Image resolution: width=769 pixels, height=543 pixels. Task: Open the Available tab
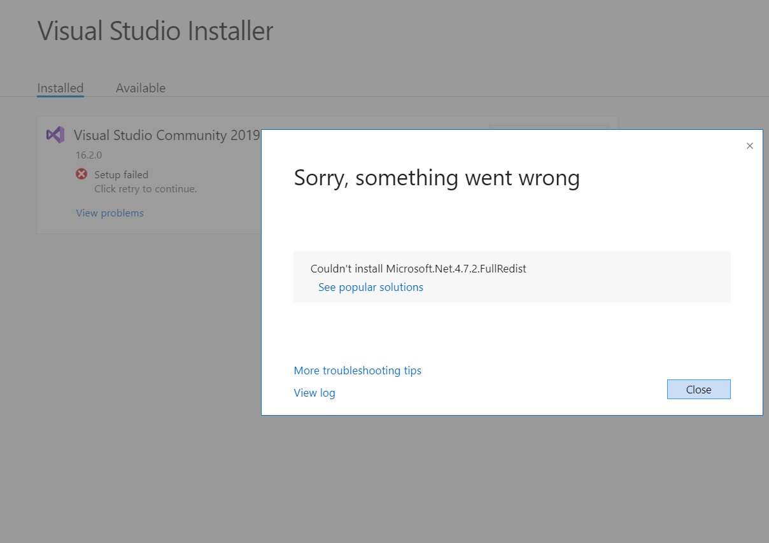(x=141, y=88)
